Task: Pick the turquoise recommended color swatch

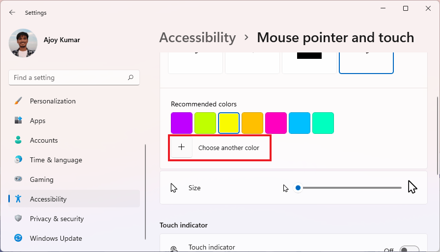Action: click(323, 123)
